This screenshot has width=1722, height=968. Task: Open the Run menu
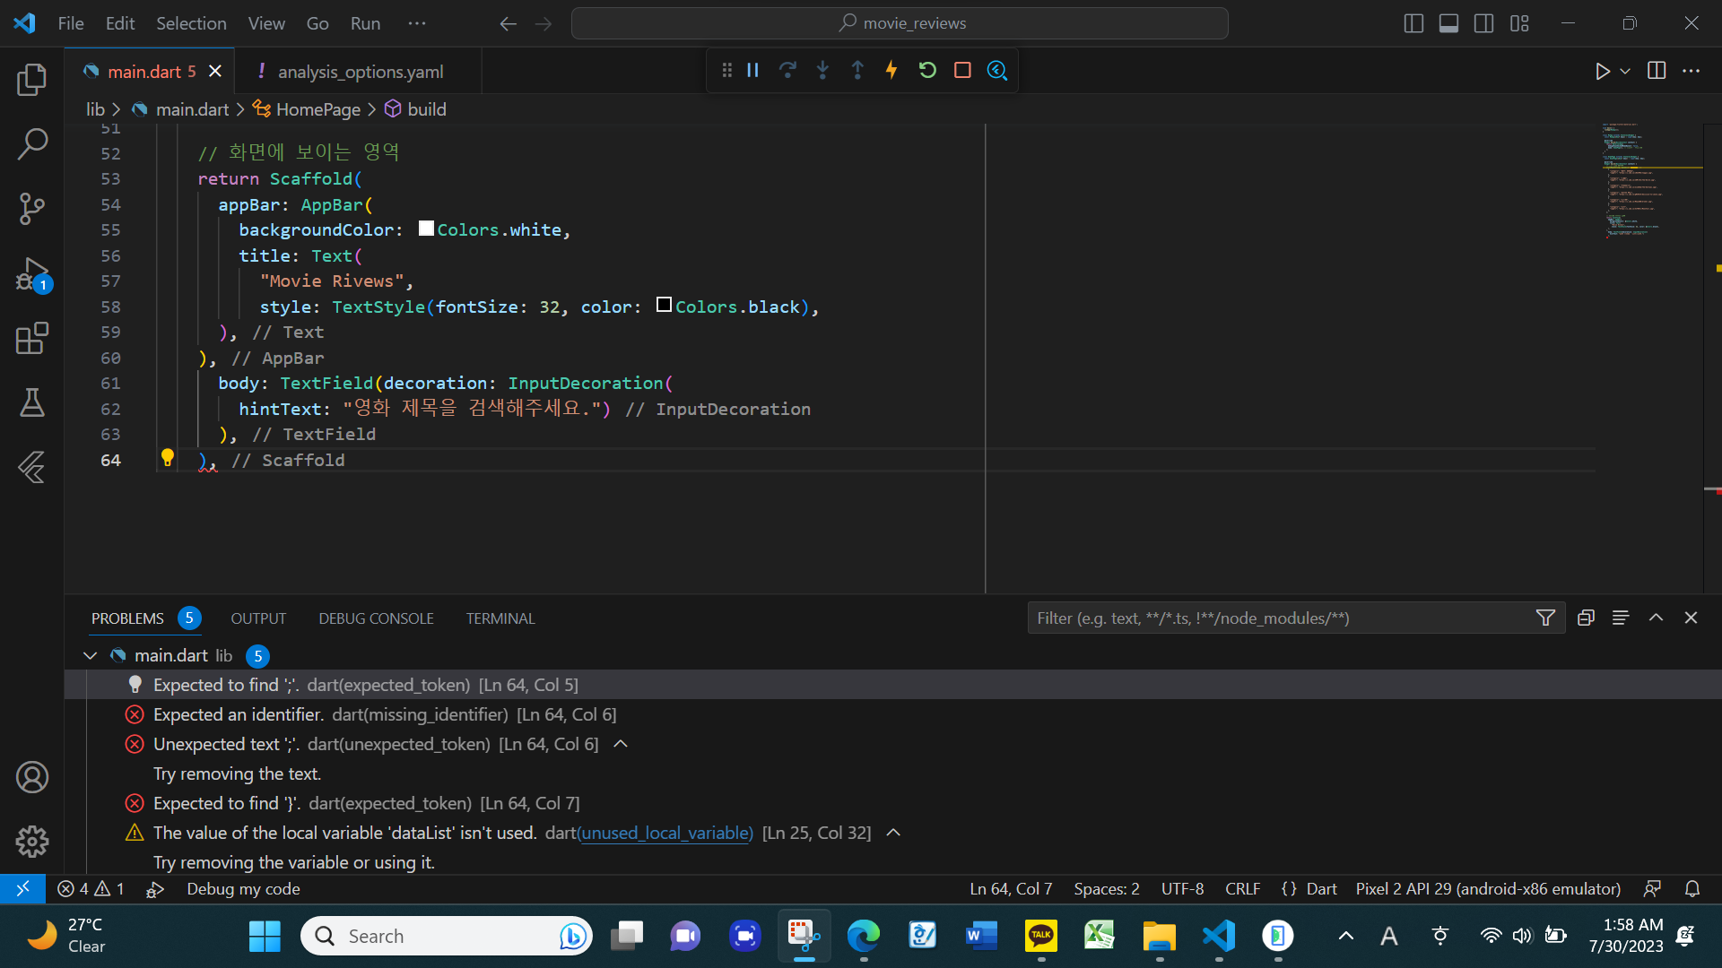tap(365, 23)
